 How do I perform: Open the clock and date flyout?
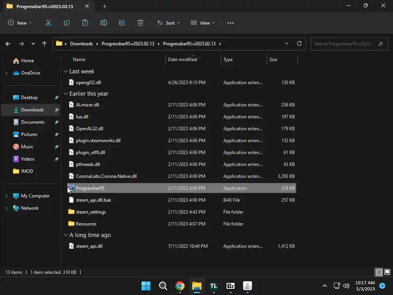365,286
